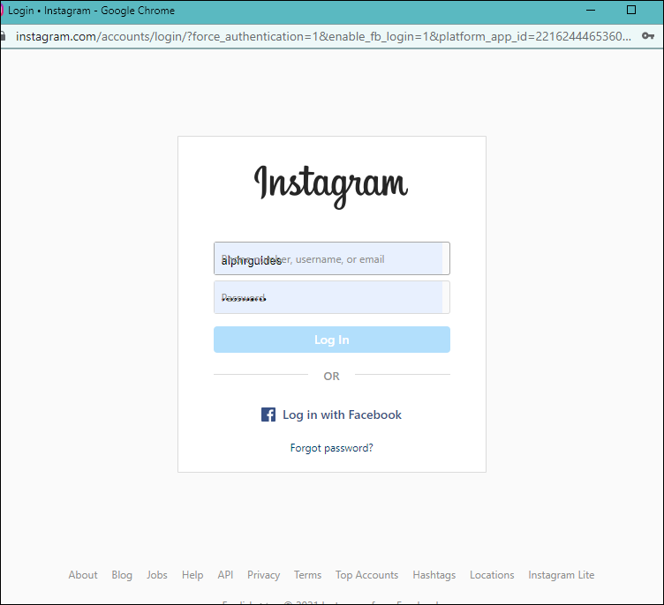Click the OR separator text
664x605 pixels.
332,376
